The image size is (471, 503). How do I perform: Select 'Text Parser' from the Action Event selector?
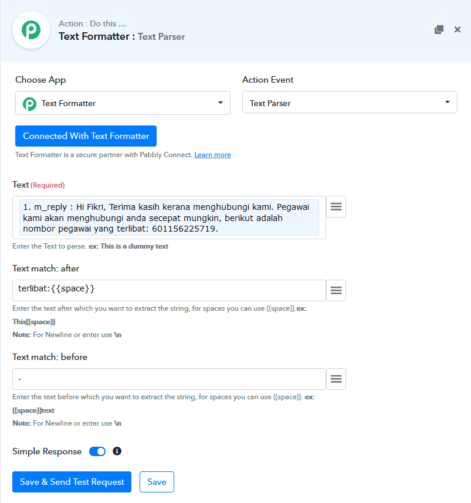click(350, 101)
